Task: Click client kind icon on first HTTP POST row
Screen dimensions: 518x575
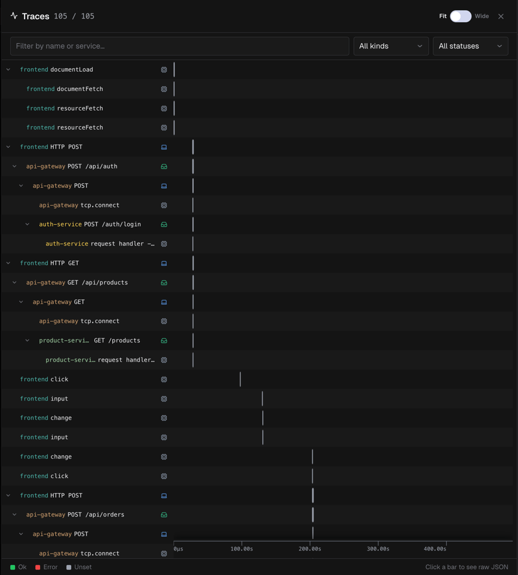Action: click(164, 147)
